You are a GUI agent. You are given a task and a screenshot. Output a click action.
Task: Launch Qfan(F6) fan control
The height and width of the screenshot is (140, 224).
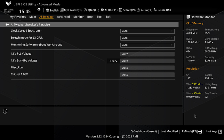pyautogui.click(x=92, y=10)
